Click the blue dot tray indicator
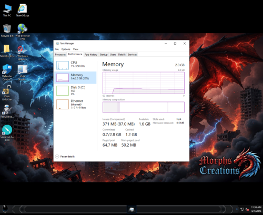The height and width of the screenshot is (215, 263). coord(237,209)
